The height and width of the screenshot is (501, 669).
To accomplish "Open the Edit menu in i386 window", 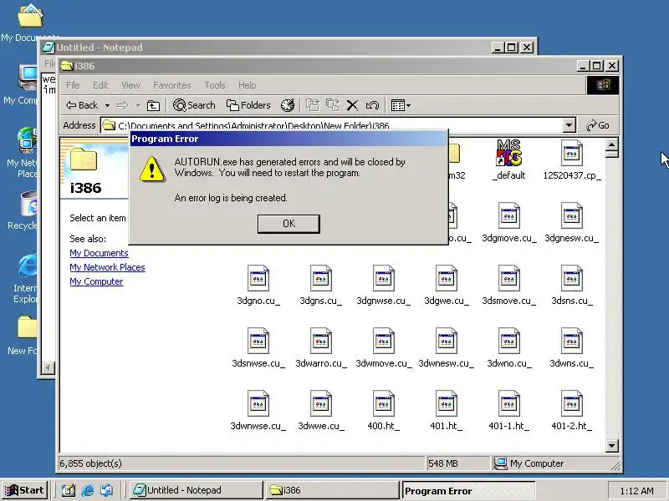I will (x=100, y=85).
